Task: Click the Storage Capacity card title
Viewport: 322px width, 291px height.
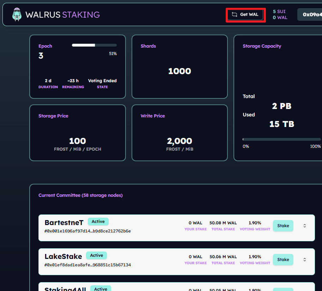Action: [x=262, y=46]
